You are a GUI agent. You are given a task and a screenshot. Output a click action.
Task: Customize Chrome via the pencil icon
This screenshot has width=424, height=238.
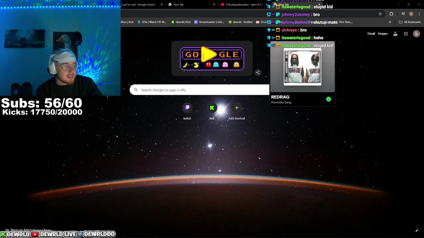[417, 230]
